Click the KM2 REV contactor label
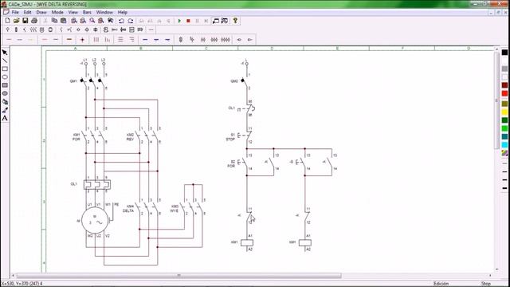Viewport: 510px width, 287px height. point(130,137)
